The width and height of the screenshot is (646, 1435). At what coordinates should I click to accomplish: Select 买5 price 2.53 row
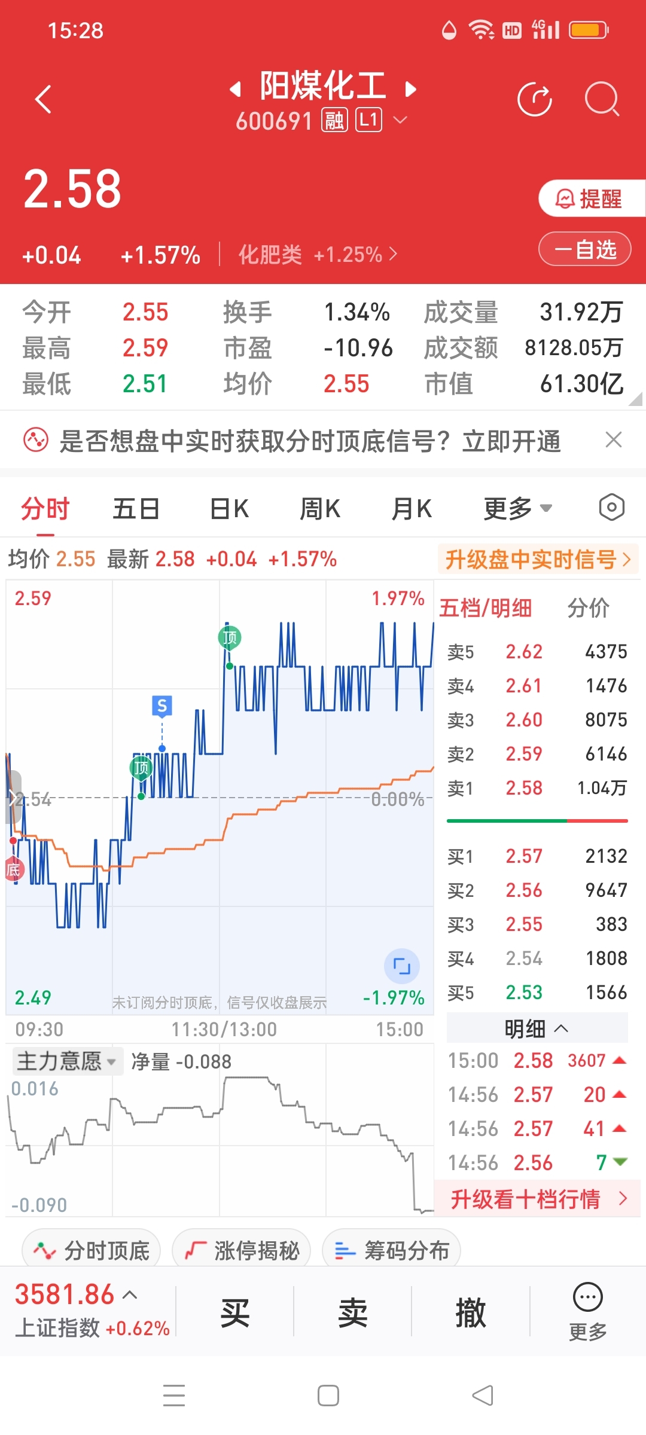pyautogui.click(x=537, y=993)
